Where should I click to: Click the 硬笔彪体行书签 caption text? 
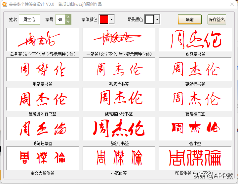[43, 114]
